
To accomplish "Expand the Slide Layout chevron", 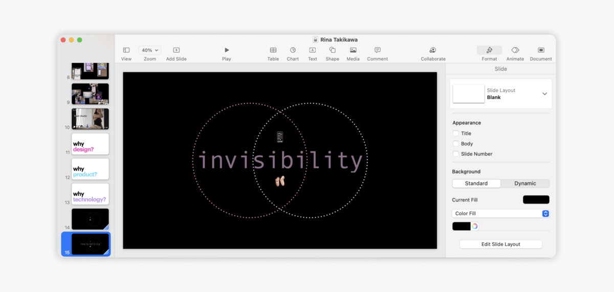I will click(544, 94).
